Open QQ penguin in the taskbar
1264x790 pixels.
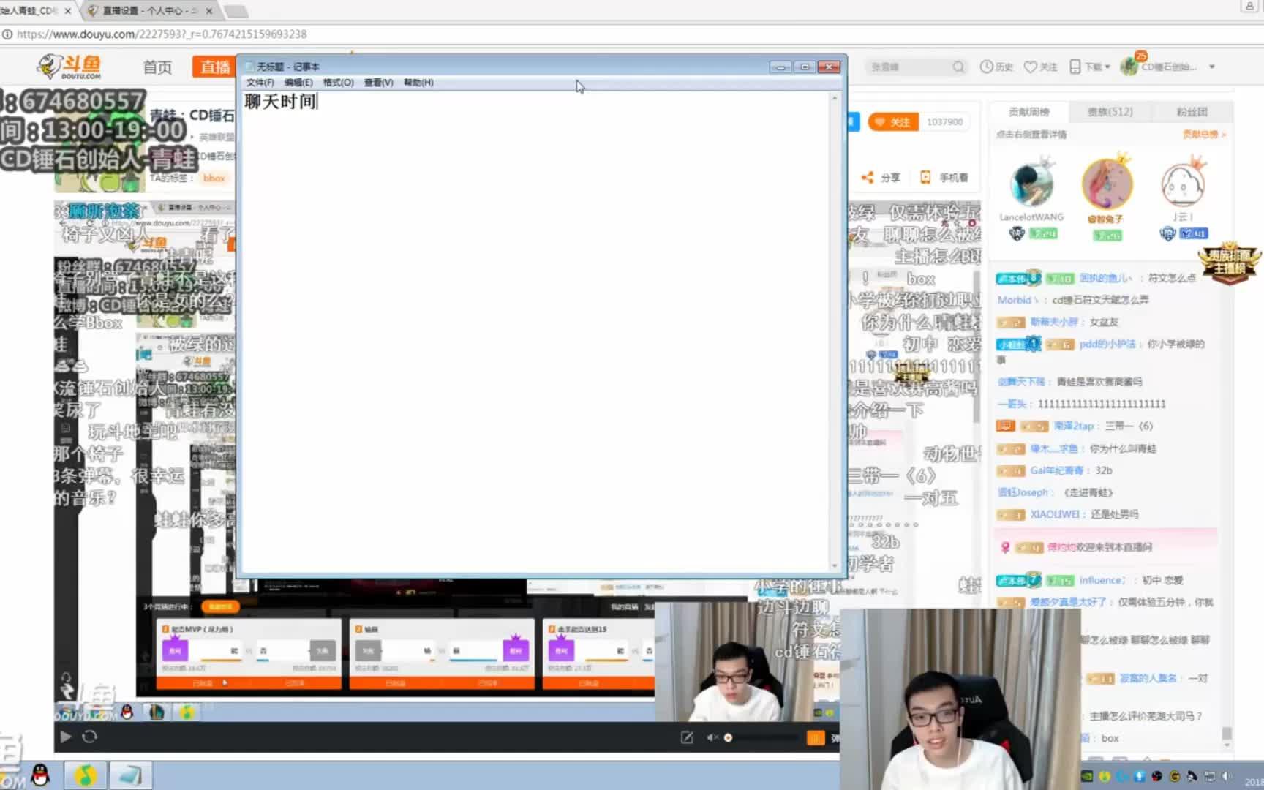(41, 775)
